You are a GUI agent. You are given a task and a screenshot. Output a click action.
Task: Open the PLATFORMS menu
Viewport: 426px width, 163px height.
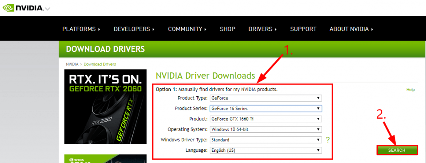tap(81, 29)
